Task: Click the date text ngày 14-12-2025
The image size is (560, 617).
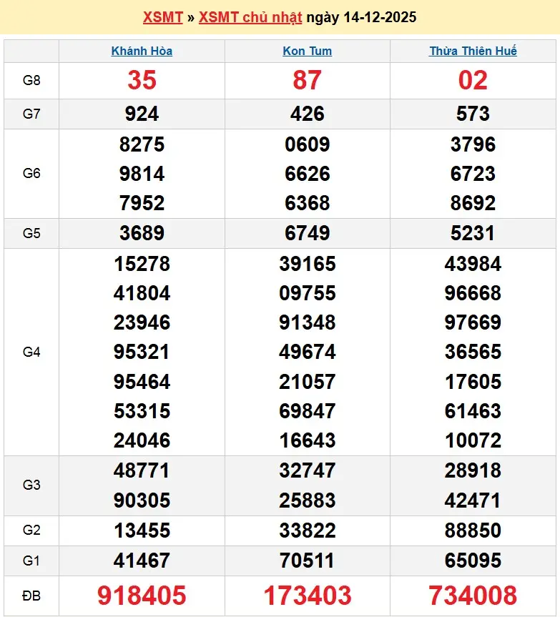Action: coord(361,17)
